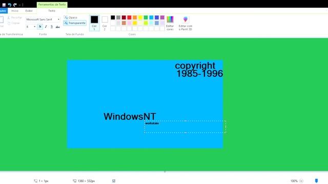Click the file size icon in status bar
Image resolution: width=328 pixels, height=184 pixels.
tap(114, 181)
